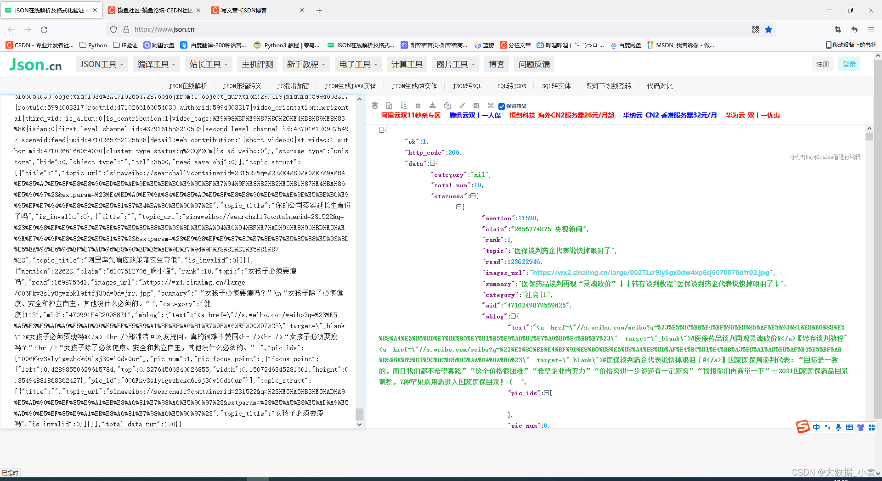Open the 电子工具 dropdown menu

[x=358, y=64]
